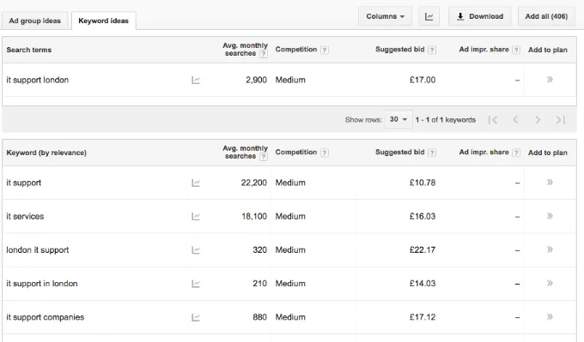Click the £17.00 suggested bid value
This screenshot has width=584, height=342.
423,80
